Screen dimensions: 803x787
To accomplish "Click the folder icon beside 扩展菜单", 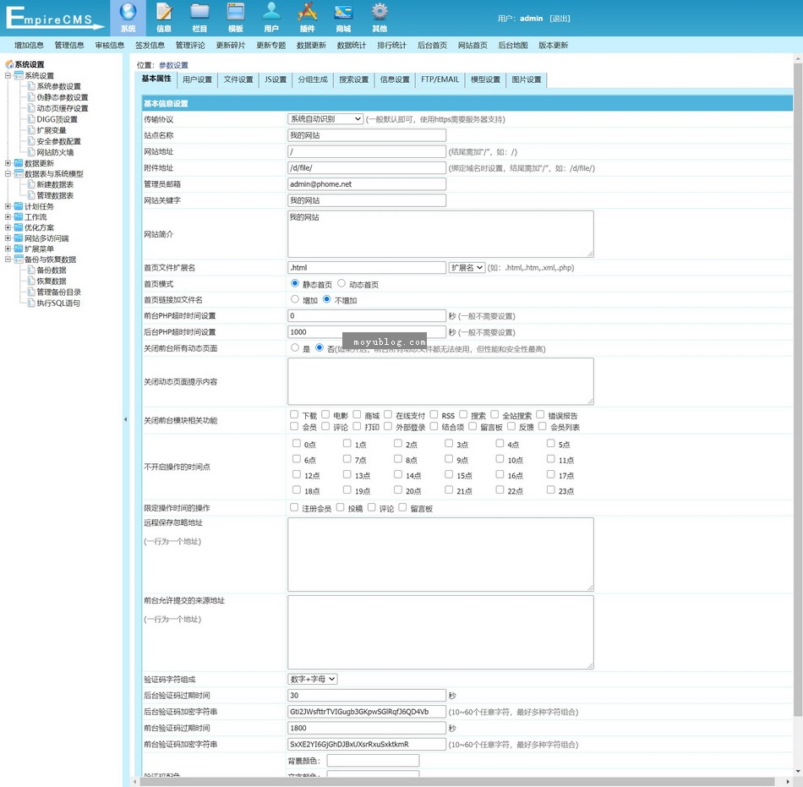I will pyautogui.click(x=19, y=249).
